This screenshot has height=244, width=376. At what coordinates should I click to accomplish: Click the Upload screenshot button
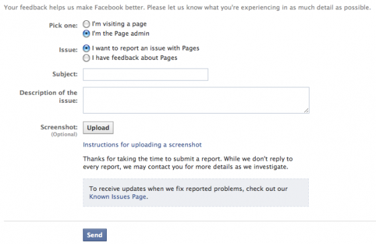pyautogui.click(x=98, y=128)
